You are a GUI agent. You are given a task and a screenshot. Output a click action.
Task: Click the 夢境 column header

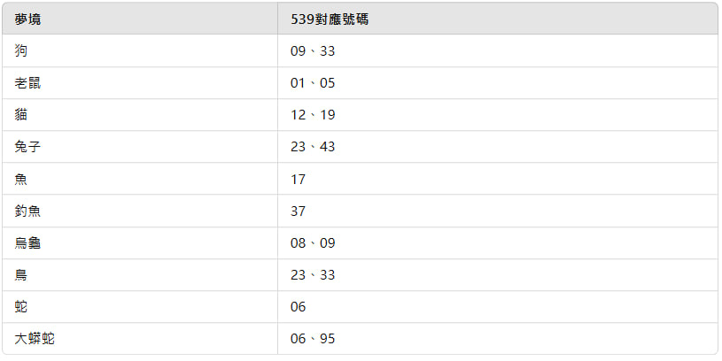coord(27,19)
